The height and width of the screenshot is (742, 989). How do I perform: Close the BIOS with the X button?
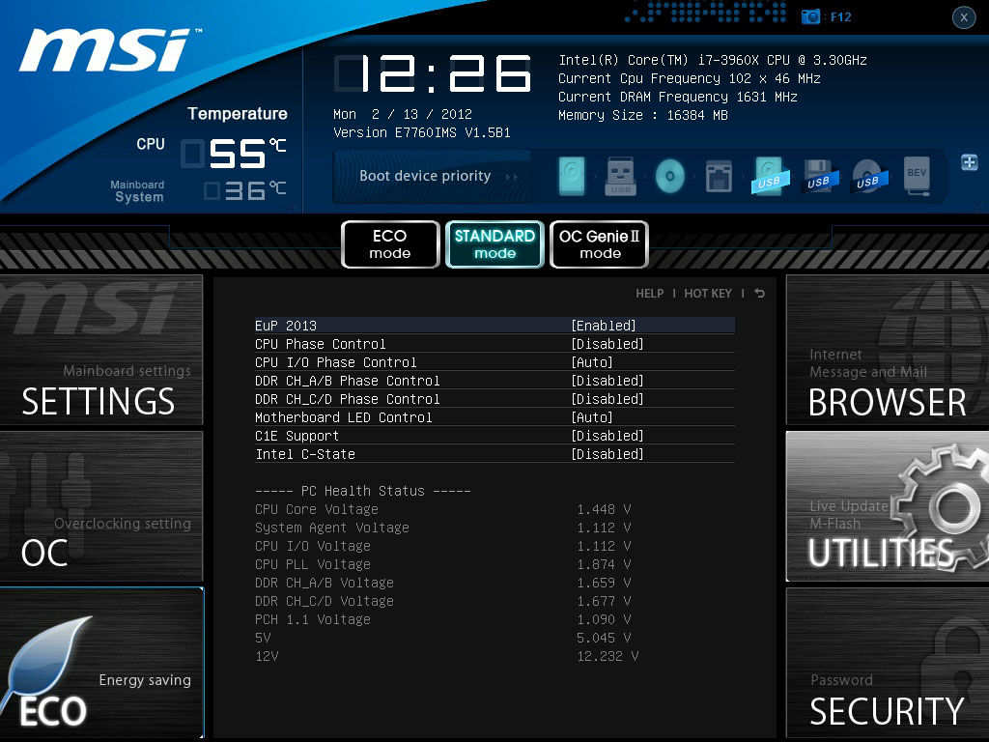click(964, 17)
